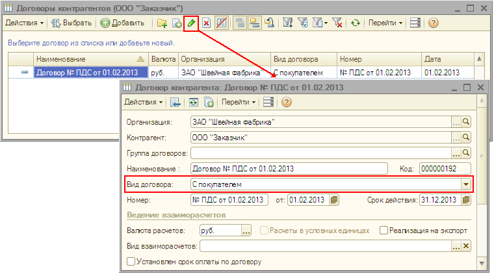Screen dimensions: 494x274
Task: Click the move to group icon
Action: coord(255,23)
